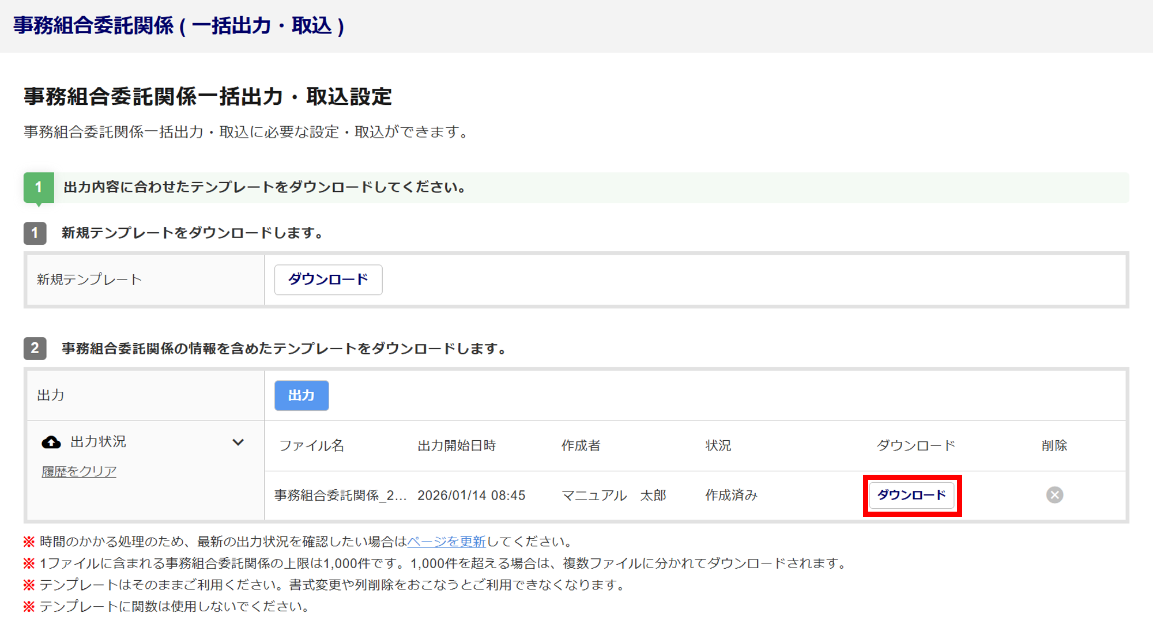
Task: Click the 履歴をクリア link
Action: coord(79,471)
